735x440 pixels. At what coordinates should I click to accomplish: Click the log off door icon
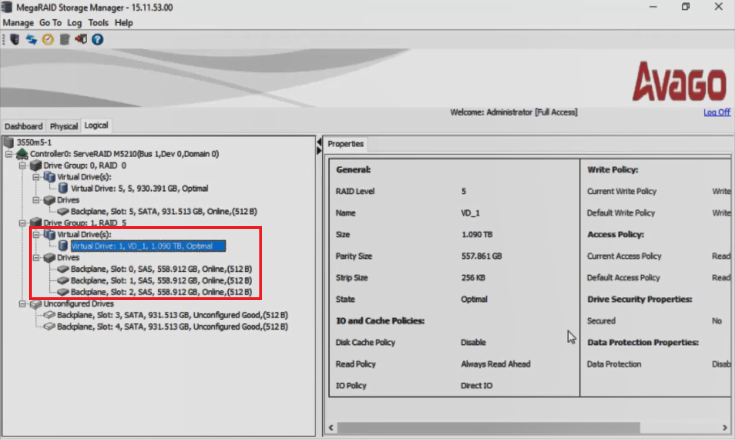pyautogui.click(x=81, y=40)
